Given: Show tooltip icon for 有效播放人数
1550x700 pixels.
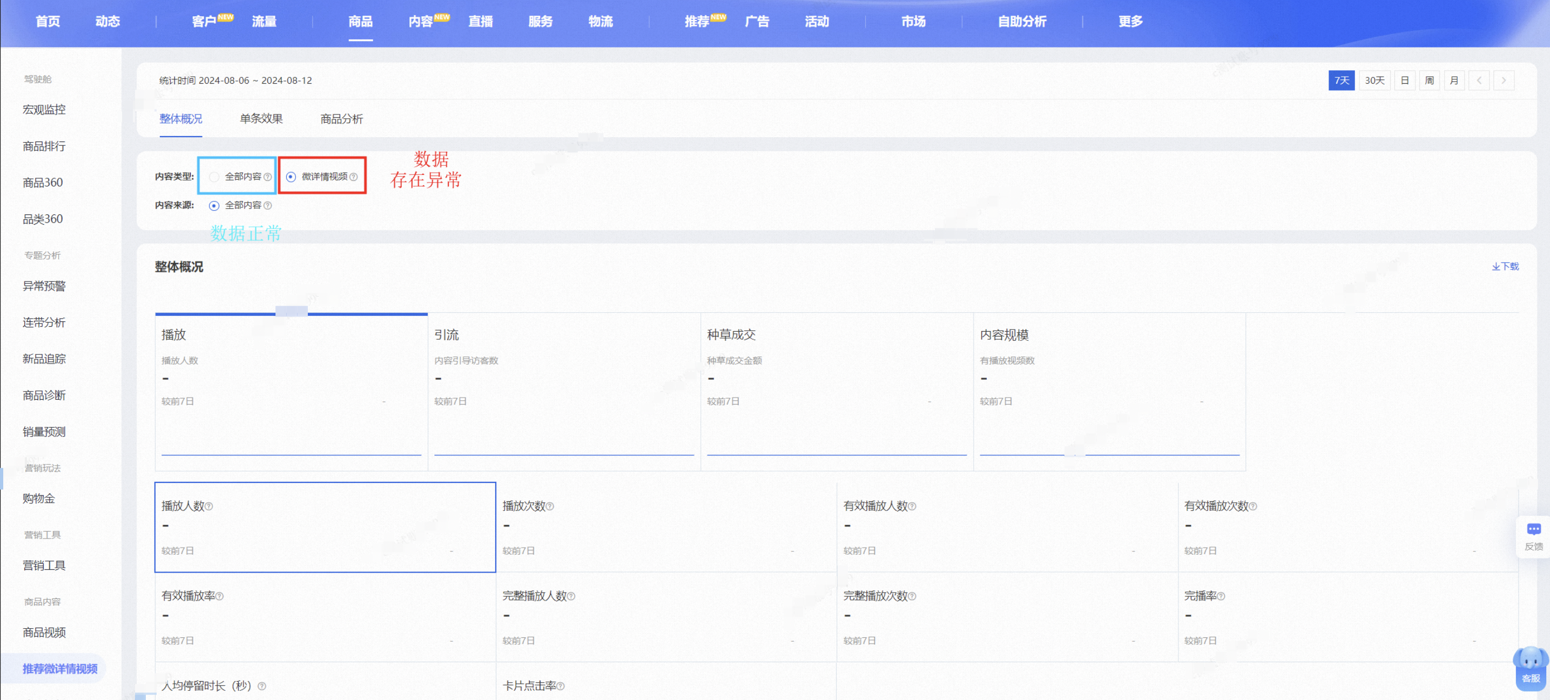Looking at the screenshot, I should (x=912, y=506).
